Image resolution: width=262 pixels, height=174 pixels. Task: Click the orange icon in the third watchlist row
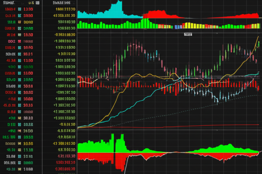tap(19, 22)
